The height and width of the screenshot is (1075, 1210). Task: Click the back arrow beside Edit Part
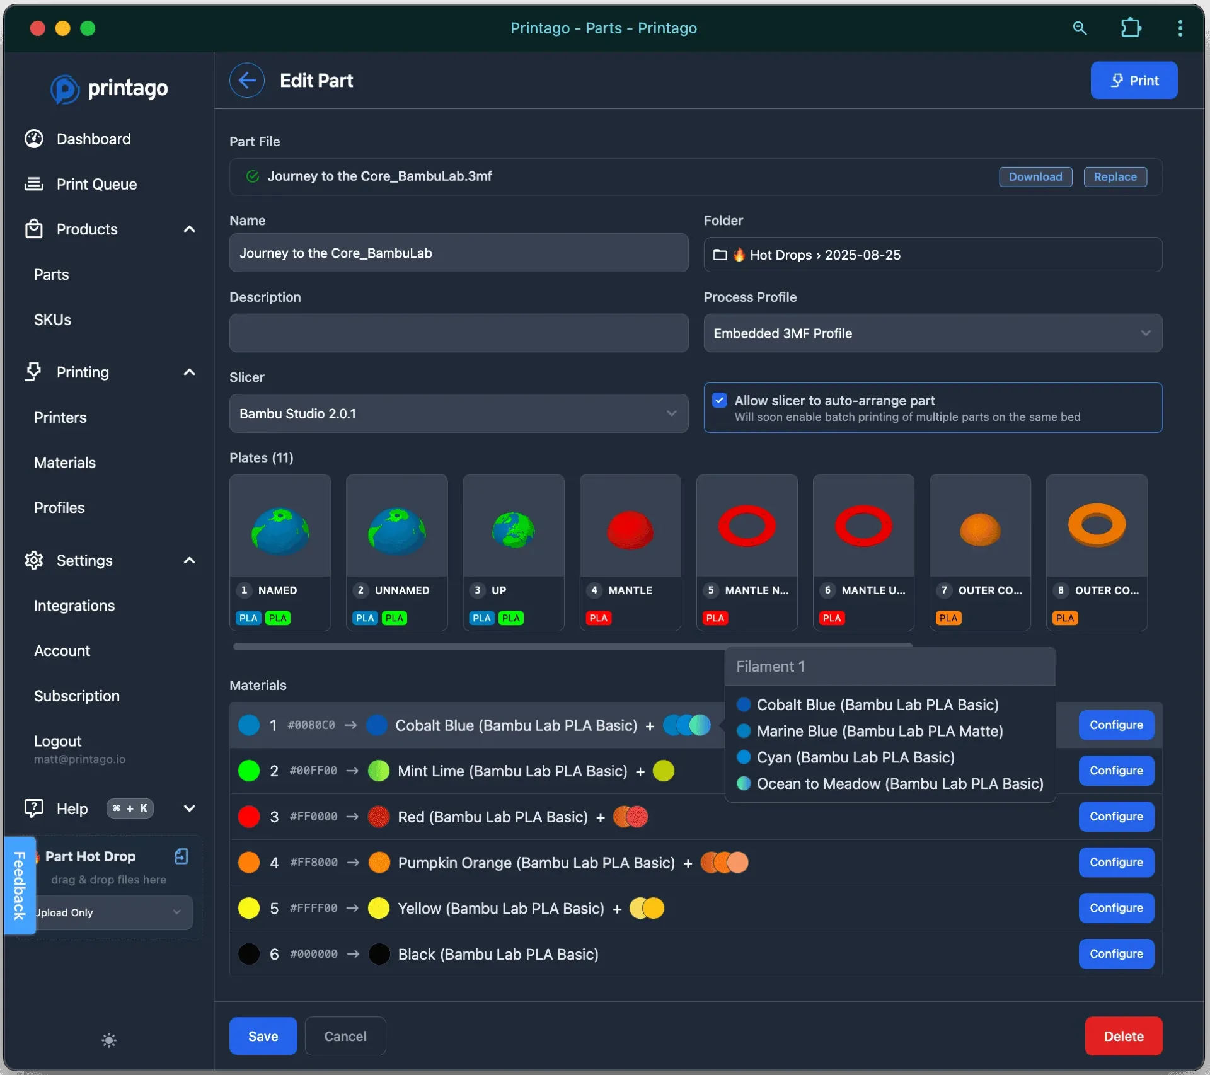(x=247, y=80)
